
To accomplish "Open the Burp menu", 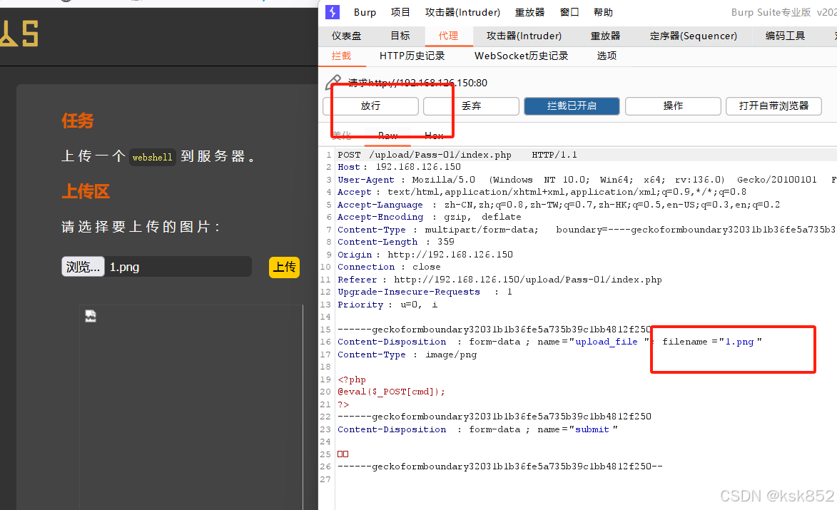I will coord(365,12).
